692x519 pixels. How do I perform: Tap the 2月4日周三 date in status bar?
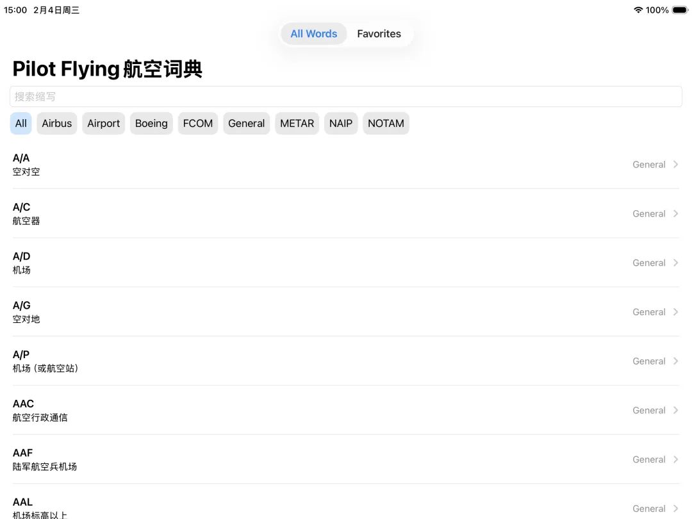[x=56, y=10]
